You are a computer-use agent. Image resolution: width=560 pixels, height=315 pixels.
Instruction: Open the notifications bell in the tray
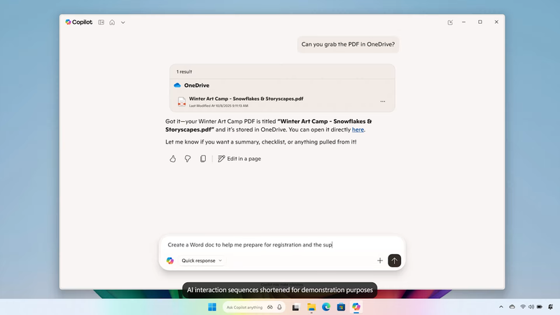coord(551,307)
